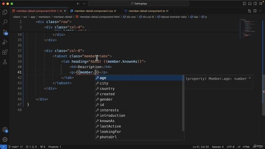The height and width of the screenshot is (149, 265).
Task: Click line number 41 in the gutter
Action: tap(19, 72)
